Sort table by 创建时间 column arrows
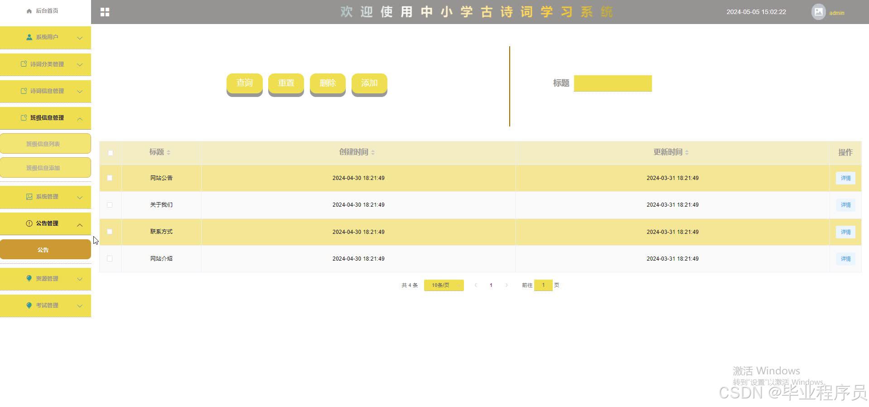The width and height of the screenshot is (869, 407). (x=373, y=152)
